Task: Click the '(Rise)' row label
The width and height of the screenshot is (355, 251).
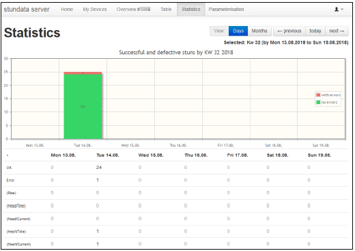Action: pyautogui.click(x=12, y=193)
